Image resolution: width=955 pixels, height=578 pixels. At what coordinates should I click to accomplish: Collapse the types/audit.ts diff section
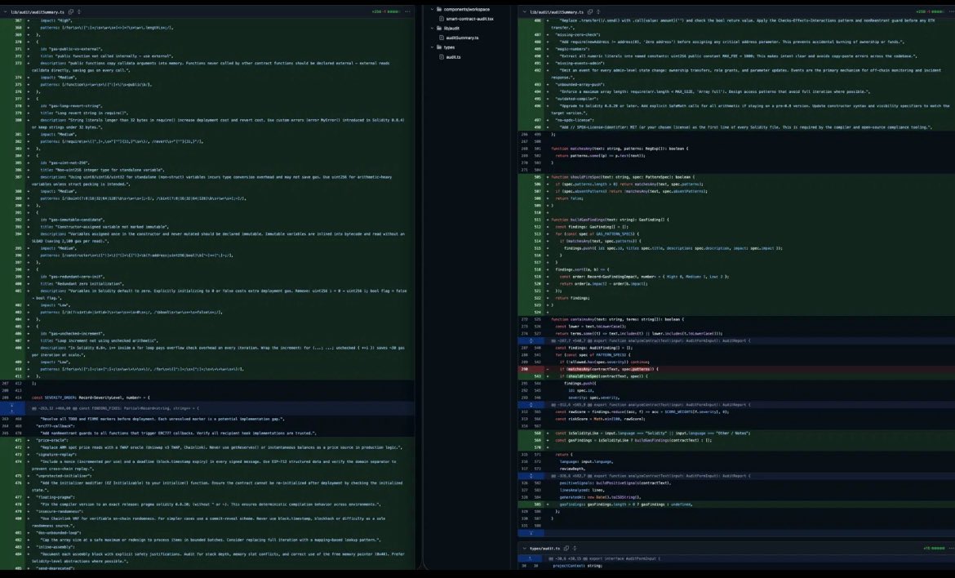tap(524, 548)
